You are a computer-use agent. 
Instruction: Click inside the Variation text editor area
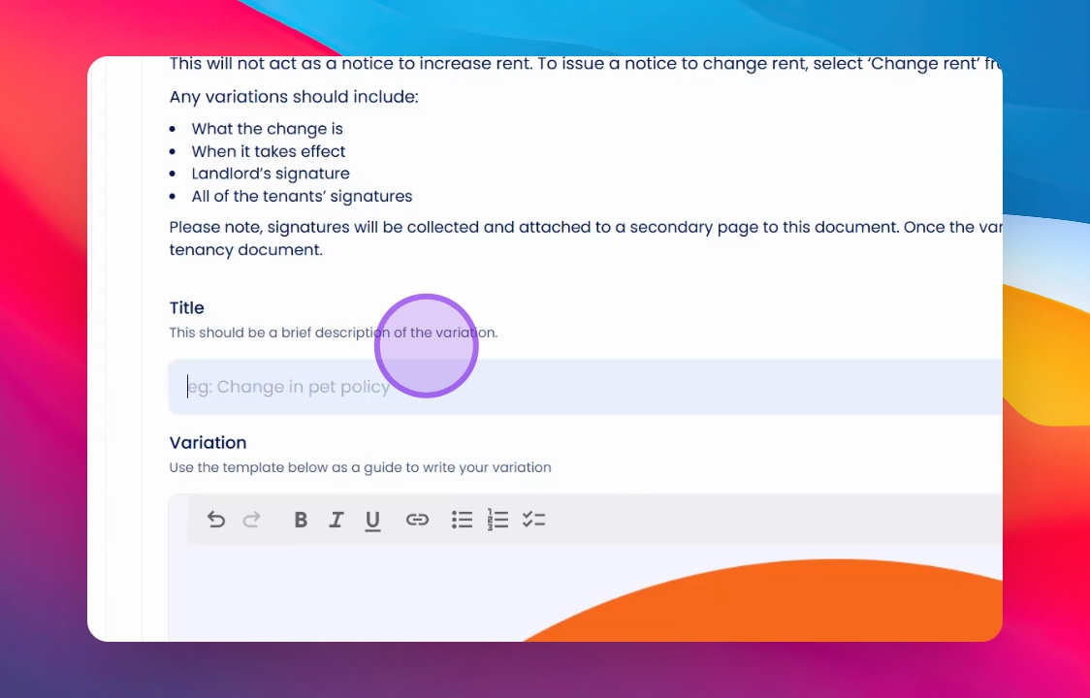tap(586, 593)
